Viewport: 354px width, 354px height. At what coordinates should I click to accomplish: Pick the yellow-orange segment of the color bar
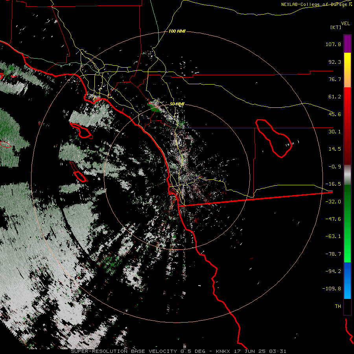[347, 70]
